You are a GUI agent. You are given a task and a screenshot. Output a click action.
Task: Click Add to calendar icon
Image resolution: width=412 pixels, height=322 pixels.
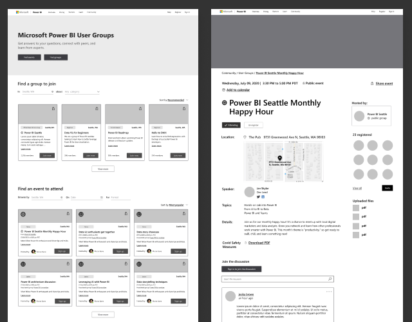(223, 90)
